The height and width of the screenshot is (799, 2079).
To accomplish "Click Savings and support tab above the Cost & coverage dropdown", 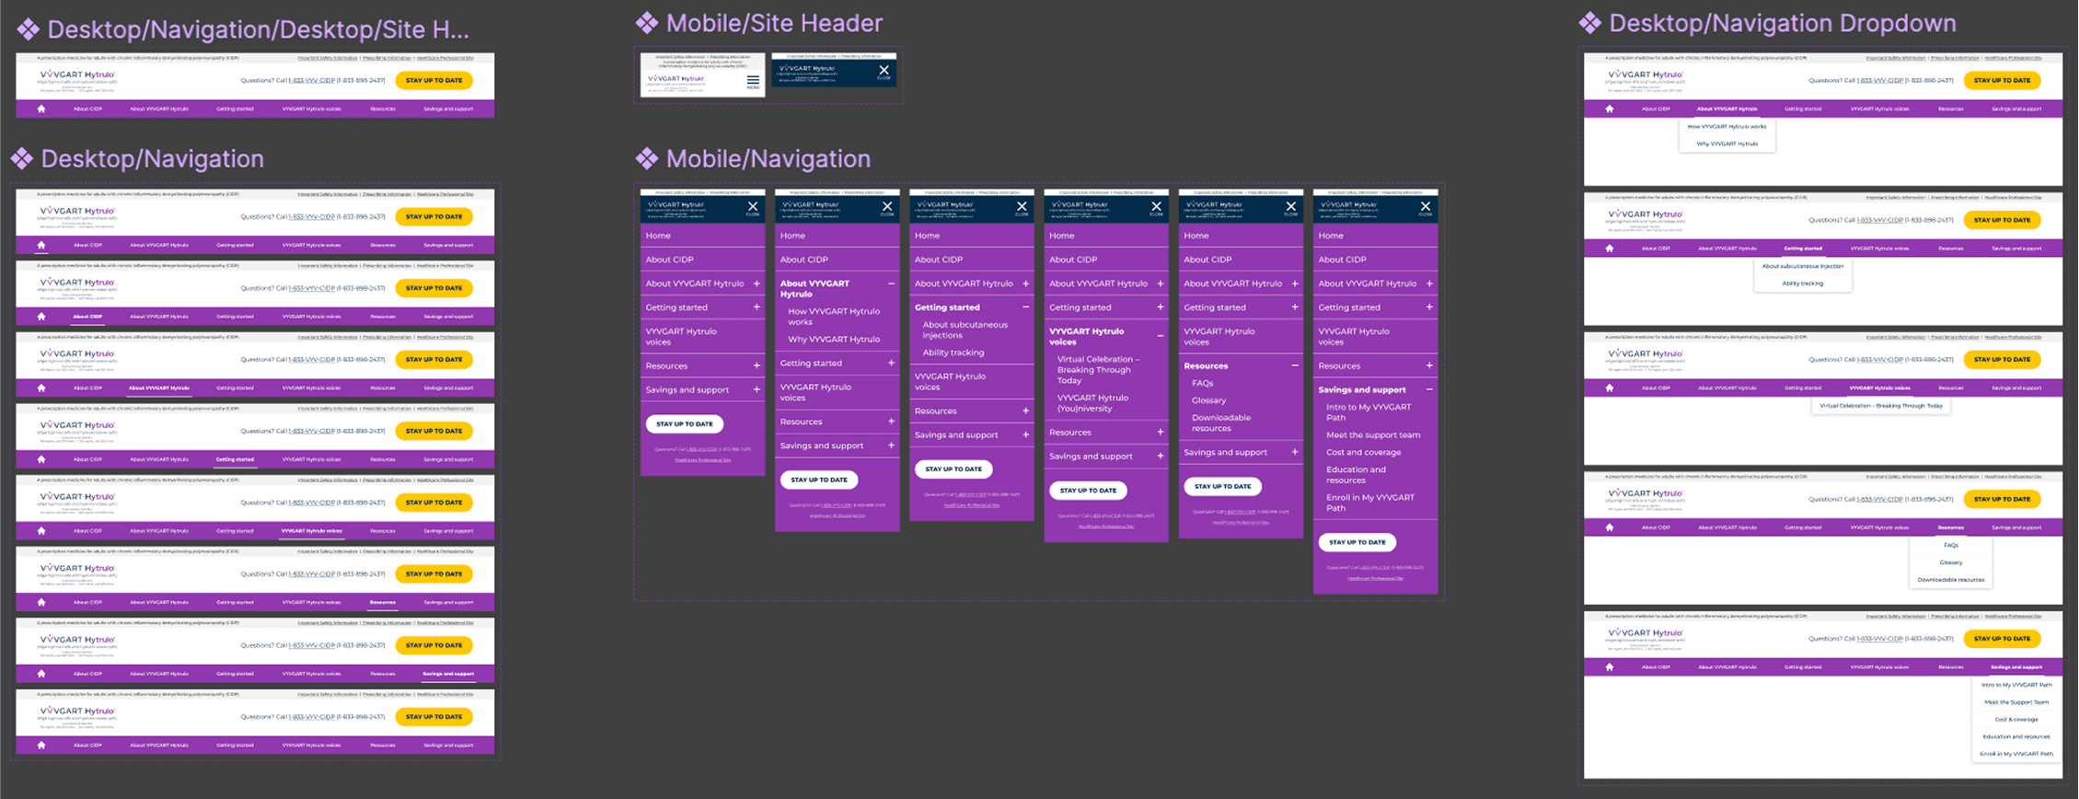I will coord(2015,667).
